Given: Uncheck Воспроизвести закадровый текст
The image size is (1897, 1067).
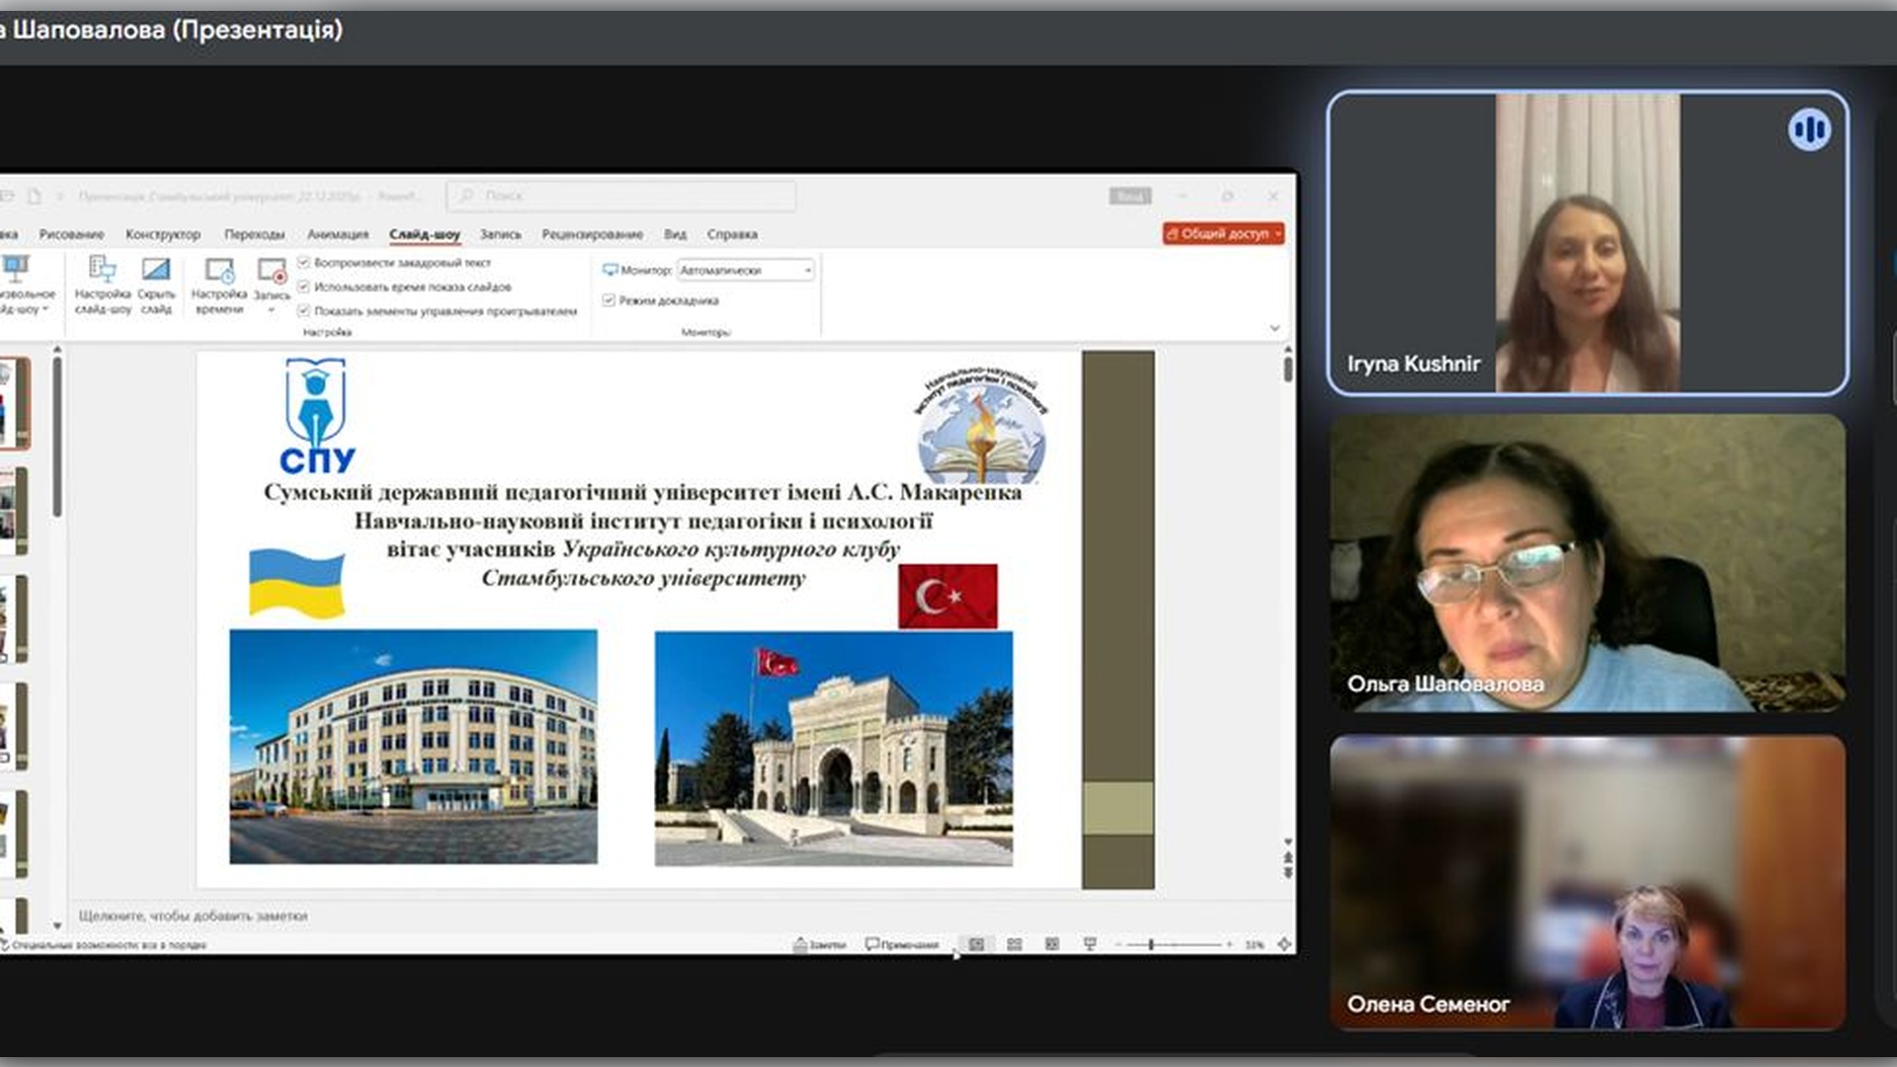Looking at the screenshot, I should pos(304,263).
